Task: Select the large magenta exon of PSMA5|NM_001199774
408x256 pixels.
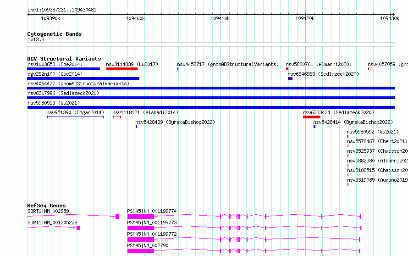Action: click(141, 217)
